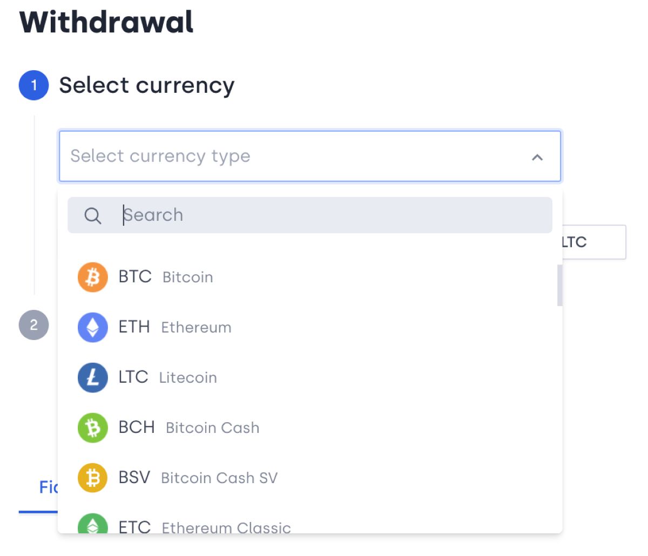648x556 pixels.
Task: Click the magnifying glass search icon
Action: coord(93,215)
